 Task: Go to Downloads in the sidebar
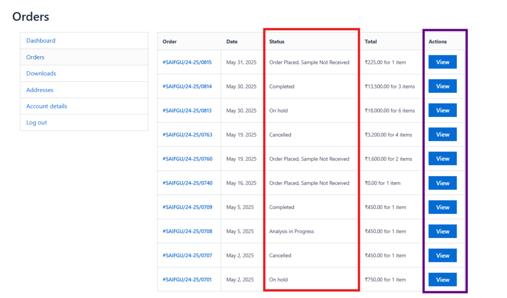[x=41, y=73]
